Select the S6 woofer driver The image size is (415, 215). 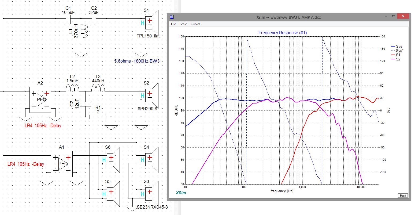point(113,160)
